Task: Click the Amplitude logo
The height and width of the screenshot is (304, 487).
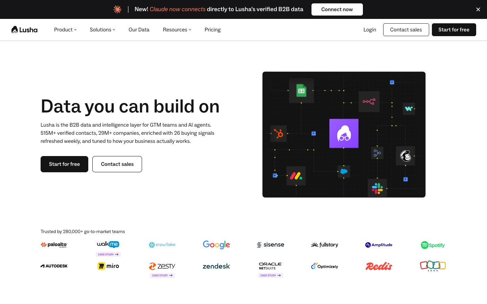Action: coord(379,245)
